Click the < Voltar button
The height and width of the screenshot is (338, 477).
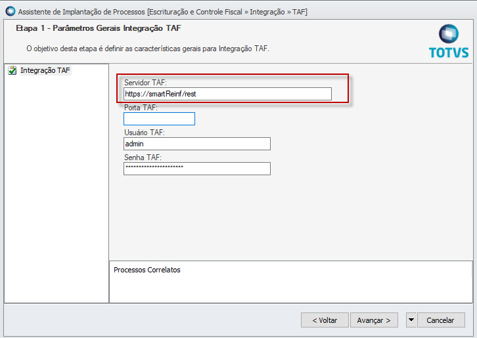point(325,320)
